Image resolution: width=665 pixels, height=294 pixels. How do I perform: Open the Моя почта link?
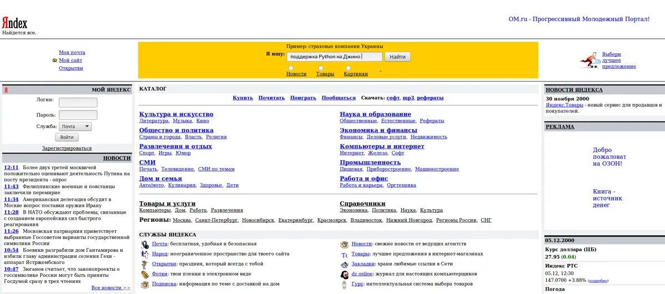pyautogui.click(x=72, y=52)
